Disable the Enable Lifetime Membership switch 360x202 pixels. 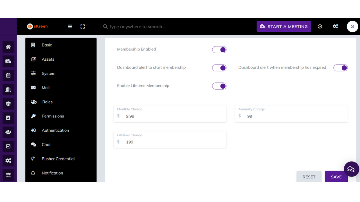[219, 86]
